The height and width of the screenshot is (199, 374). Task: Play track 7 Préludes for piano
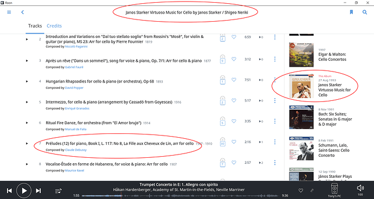27,143
